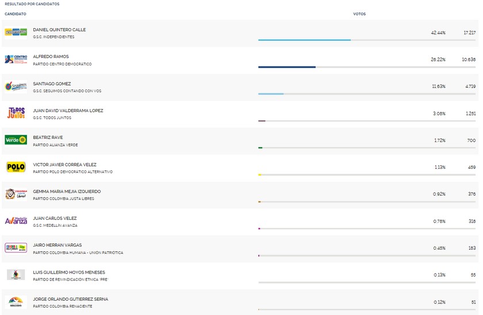483x315 pixels.
Task: Click the VOTOS column header
Action: [x=359, y=14]
